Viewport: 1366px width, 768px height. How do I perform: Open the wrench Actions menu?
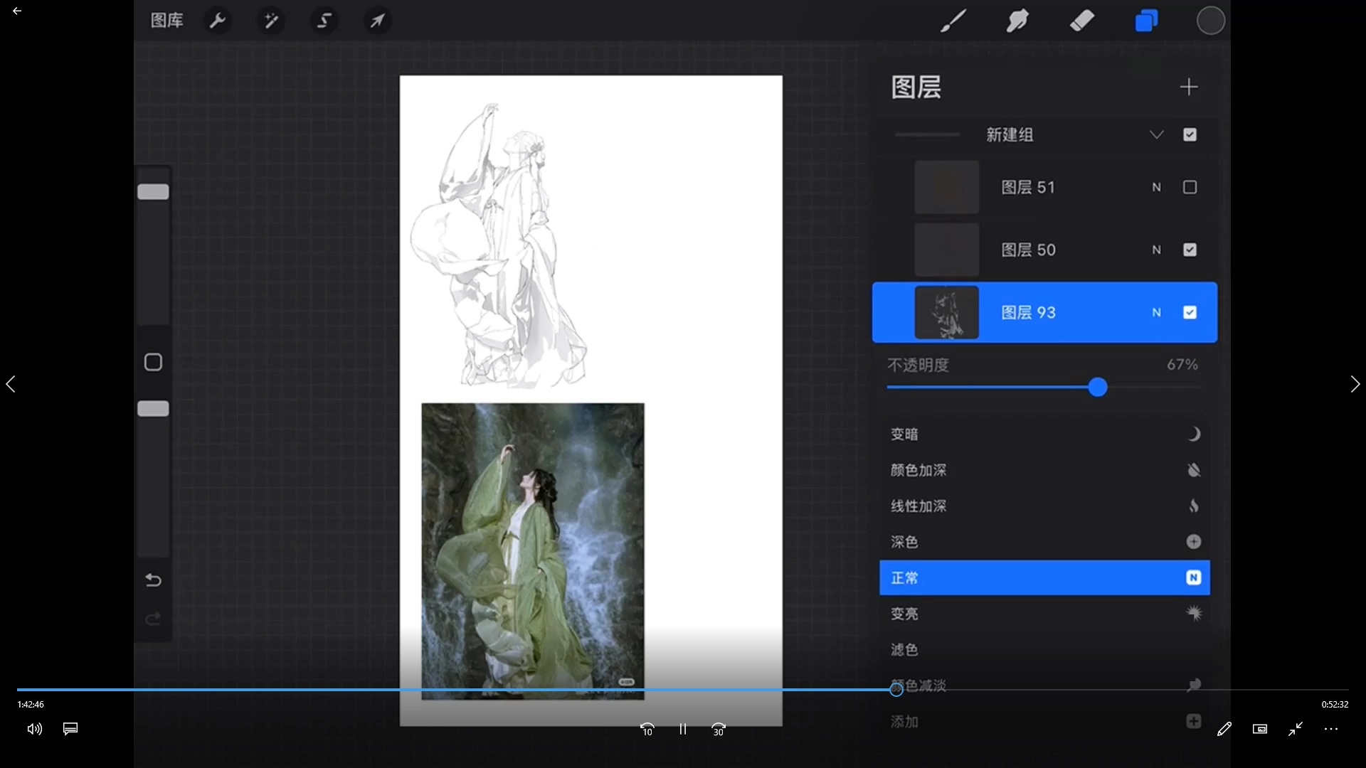coord(218,21)
